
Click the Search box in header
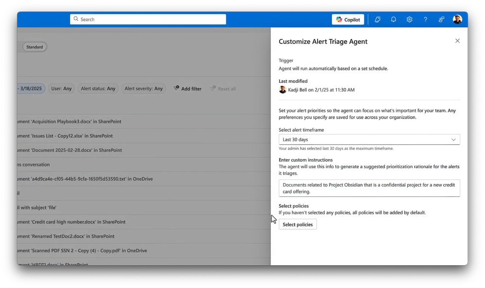pos(148,19)
